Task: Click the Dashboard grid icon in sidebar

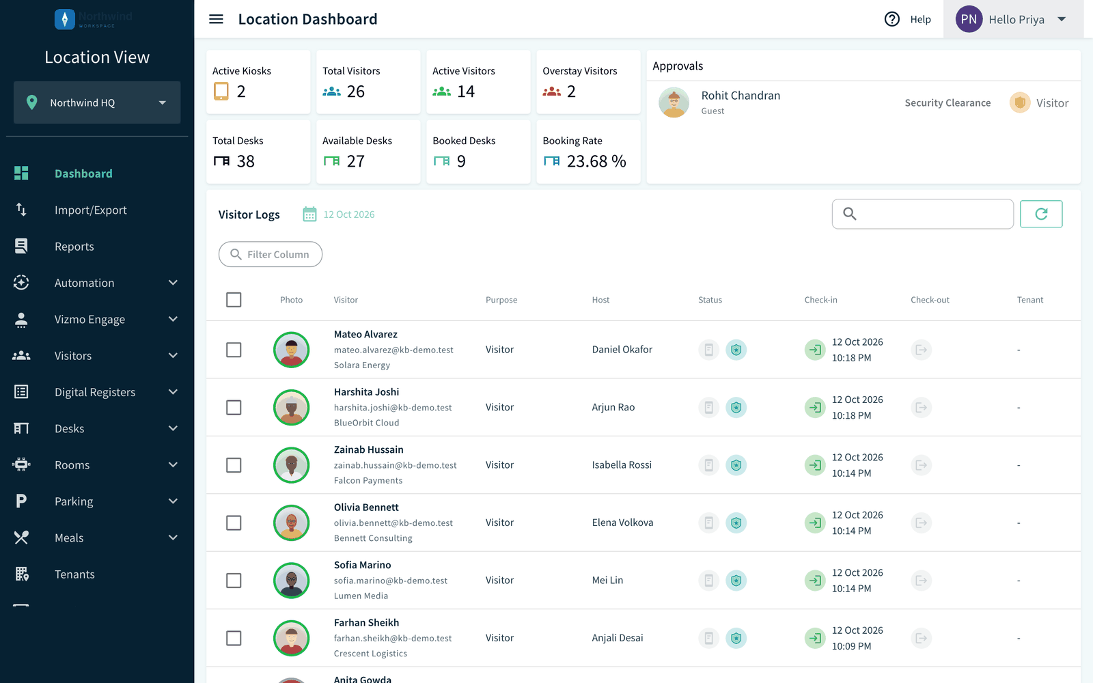Action: tap(21, 173)
